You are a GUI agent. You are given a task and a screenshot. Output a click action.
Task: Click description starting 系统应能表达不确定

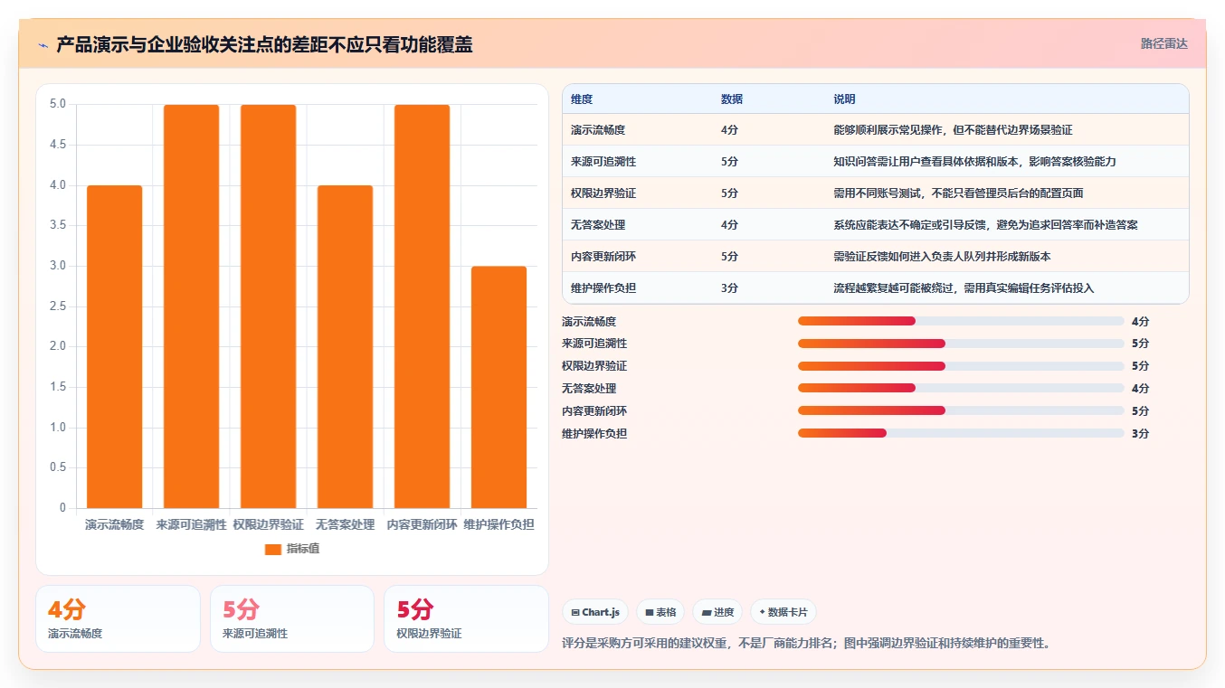985,225
